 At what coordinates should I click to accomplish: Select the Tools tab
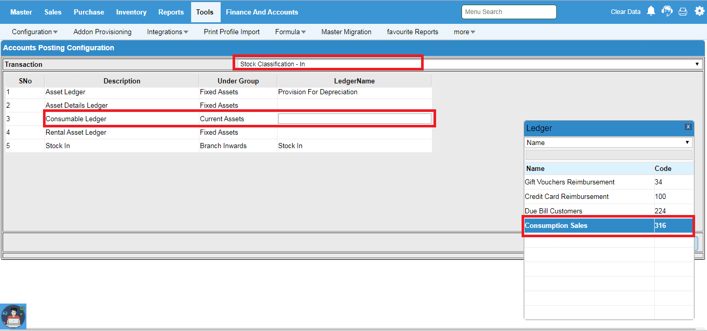click(x=205, y=12)
